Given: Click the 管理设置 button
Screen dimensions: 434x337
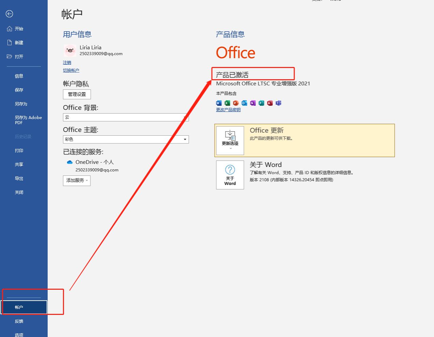Looking at the screenshot, I should click(x=77, y=94).
